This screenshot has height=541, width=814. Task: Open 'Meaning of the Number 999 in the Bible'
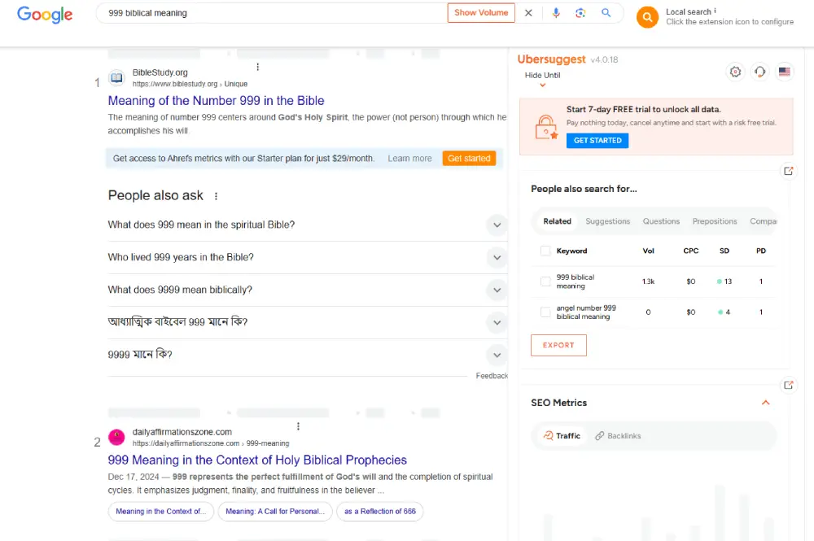(216, 101)
